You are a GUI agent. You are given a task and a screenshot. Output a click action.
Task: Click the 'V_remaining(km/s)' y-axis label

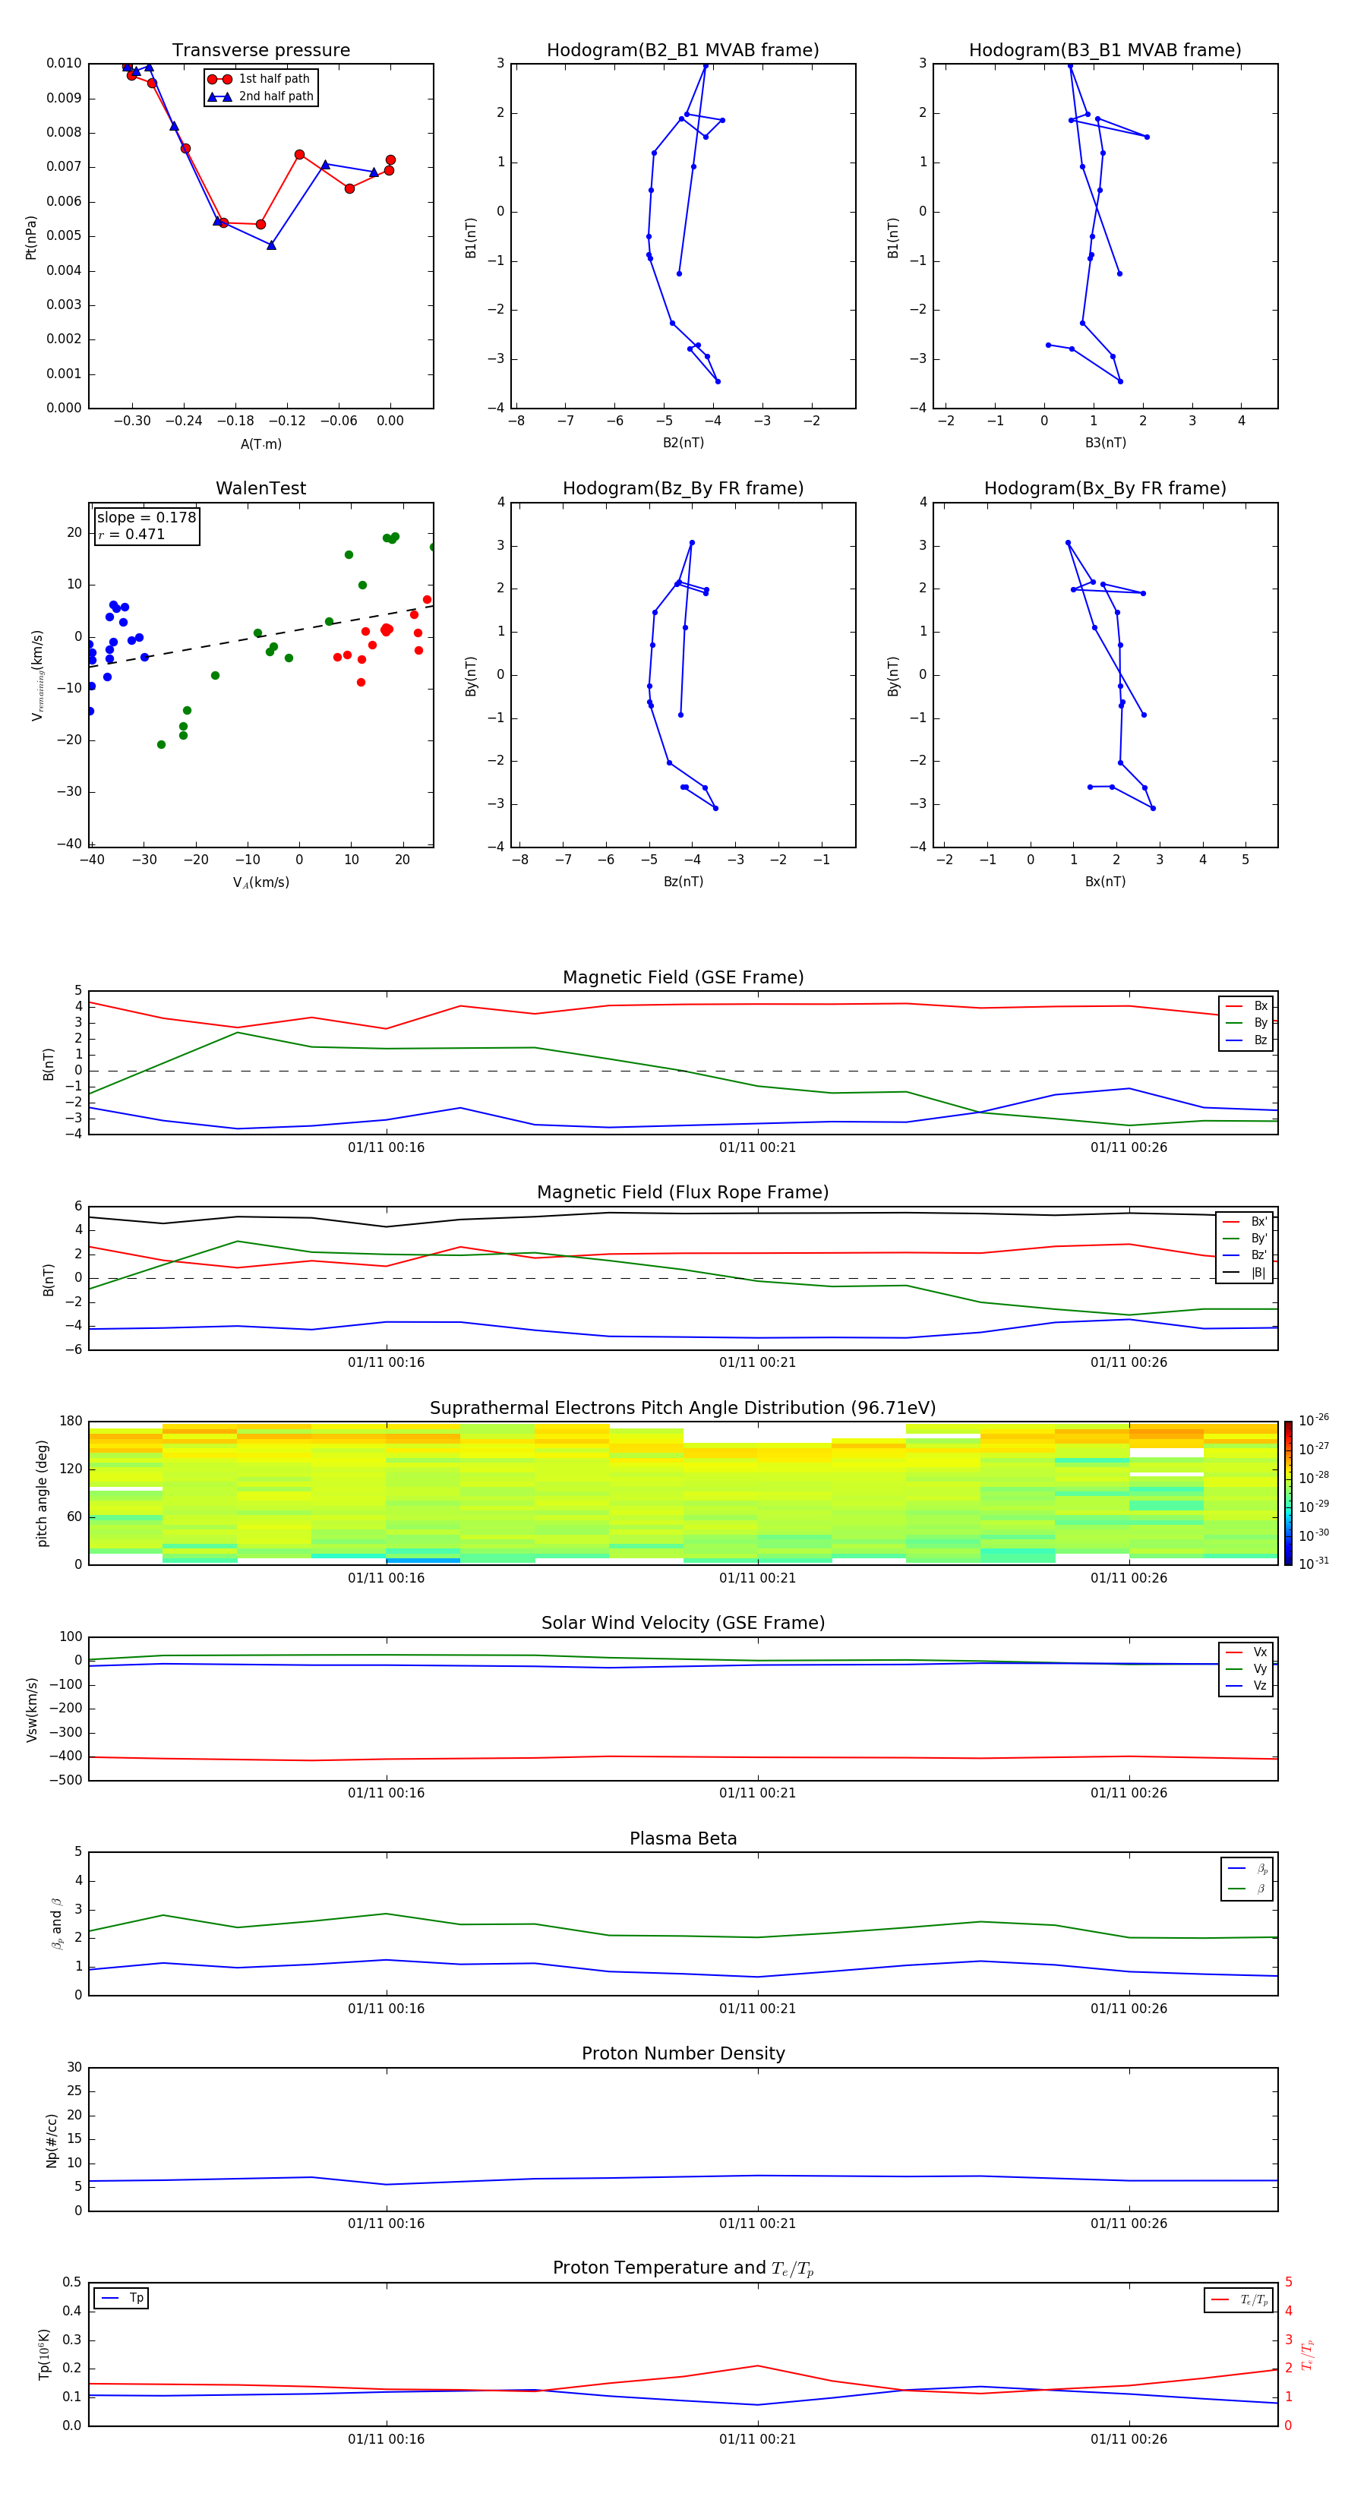(37, 675)
